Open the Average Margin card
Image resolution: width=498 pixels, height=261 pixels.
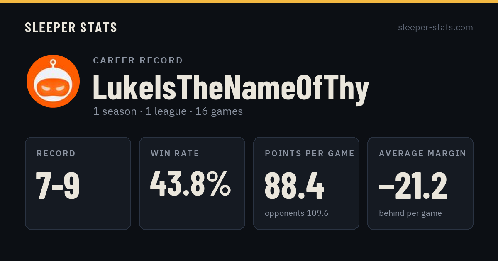click(x=420, y=183)
